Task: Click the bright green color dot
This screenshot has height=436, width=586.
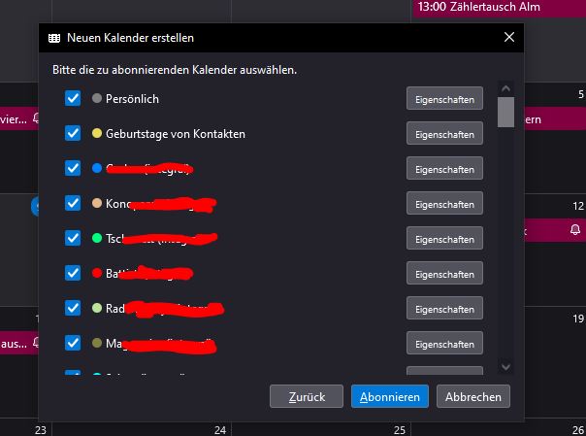Action: (x=97, y=238)
